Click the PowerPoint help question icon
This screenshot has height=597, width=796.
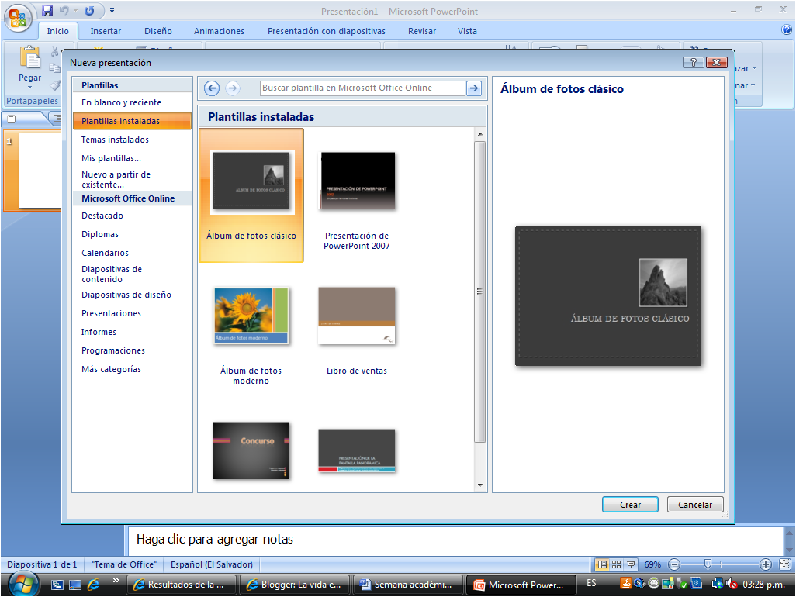787,30
